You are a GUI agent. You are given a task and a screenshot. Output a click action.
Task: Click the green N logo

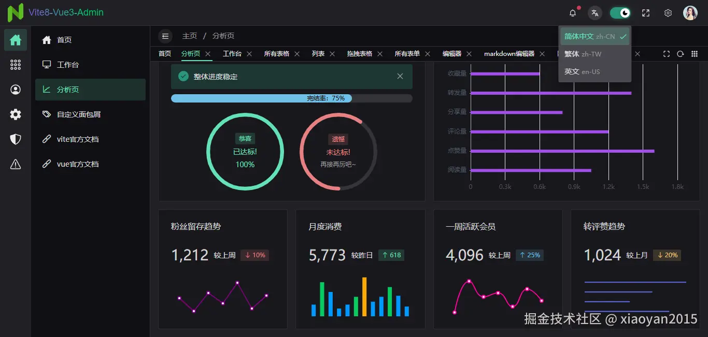pyautogui.click(x=16, y=12)
